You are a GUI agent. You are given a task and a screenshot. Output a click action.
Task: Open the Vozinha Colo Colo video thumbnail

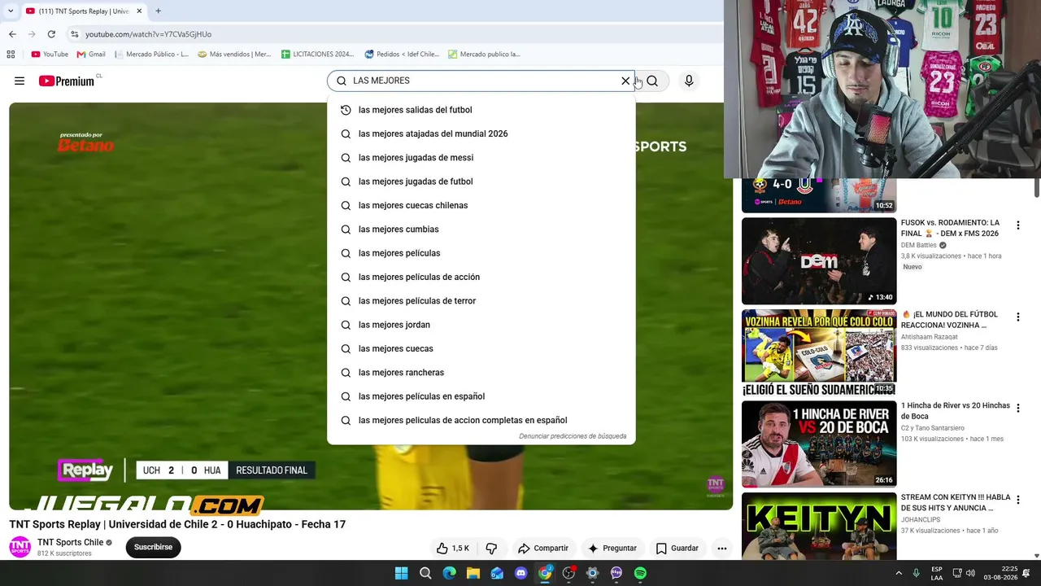click(819, 352)
